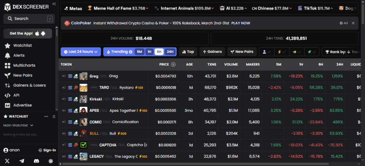Click the API code brackets icon

coord(7,95)
